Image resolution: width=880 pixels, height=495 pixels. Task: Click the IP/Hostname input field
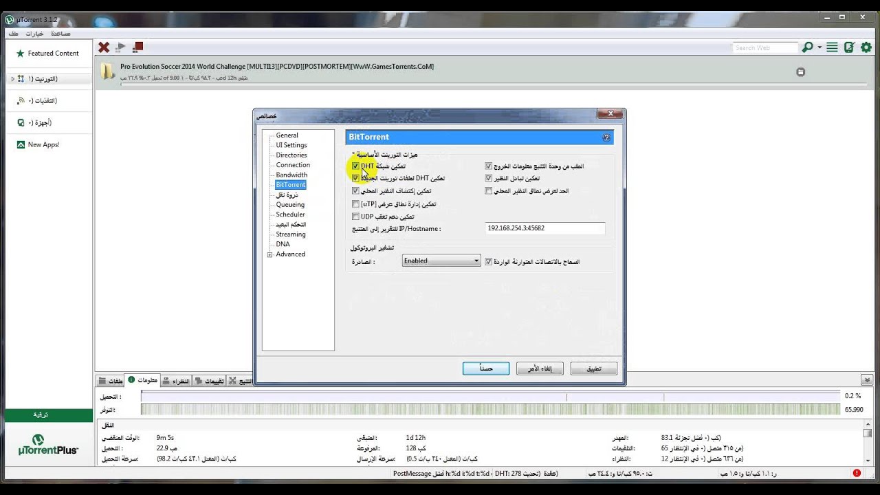545,228
